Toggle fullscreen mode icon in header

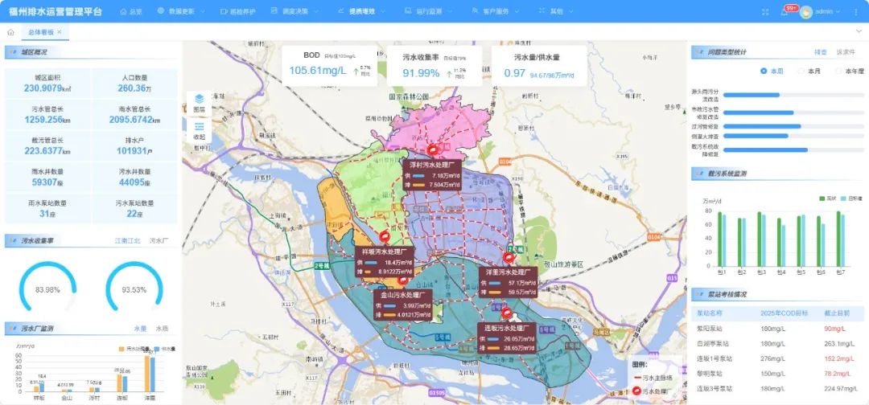[765, 11]
